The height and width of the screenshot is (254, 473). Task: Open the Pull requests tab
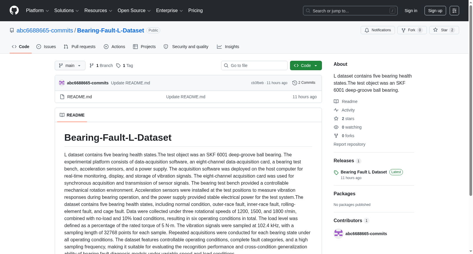click(x=80, y=47)
